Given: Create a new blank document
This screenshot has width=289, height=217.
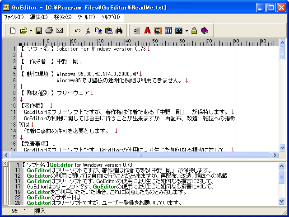Looking at the screenshot, I should tap(13, 30).
